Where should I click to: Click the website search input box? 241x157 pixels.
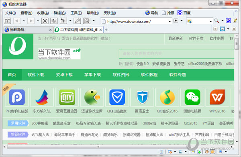pos(176,54)
